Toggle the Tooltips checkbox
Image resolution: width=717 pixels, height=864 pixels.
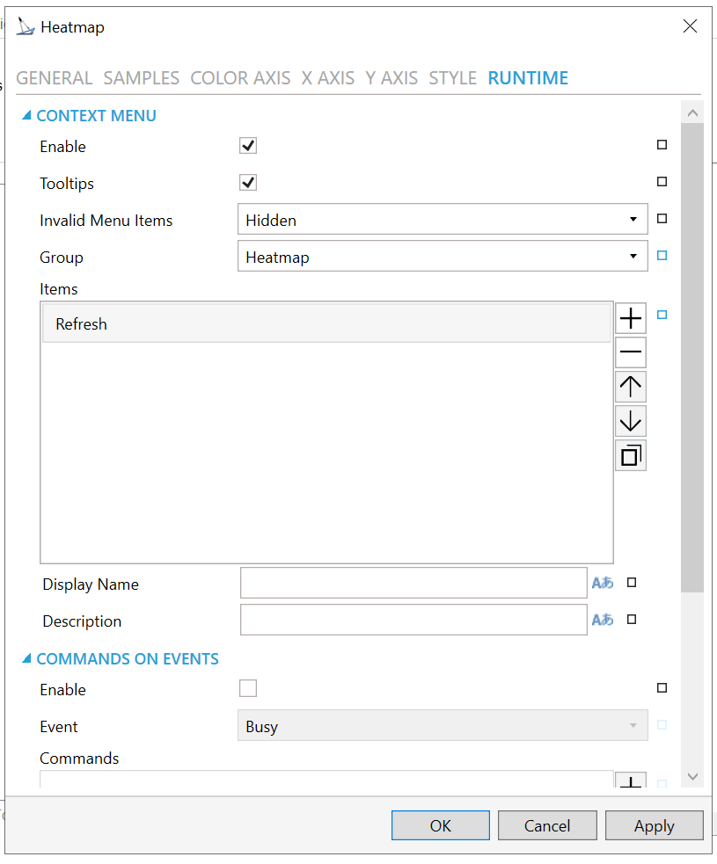click(x=248, y=183)
